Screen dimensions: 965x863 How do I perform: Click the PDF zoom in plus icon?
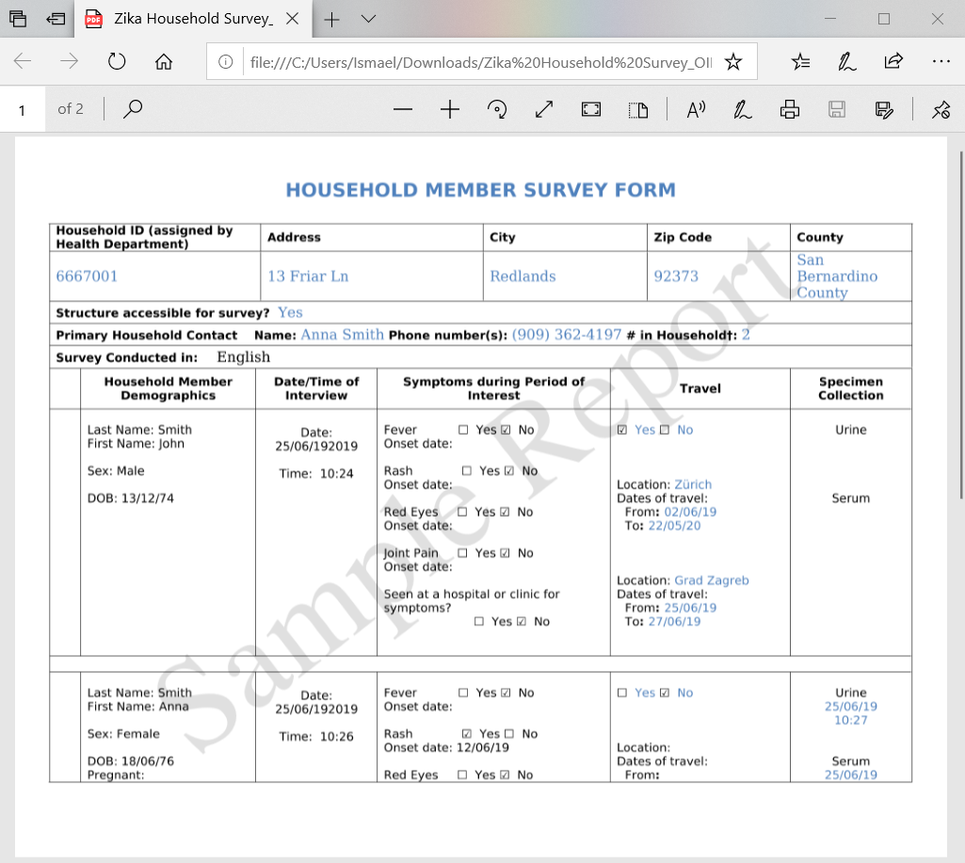[x=450, y=110]
